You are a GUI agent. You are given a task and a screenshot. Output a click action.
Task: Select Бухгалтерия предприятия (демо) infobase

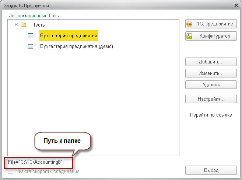click(x=76, y=46)
